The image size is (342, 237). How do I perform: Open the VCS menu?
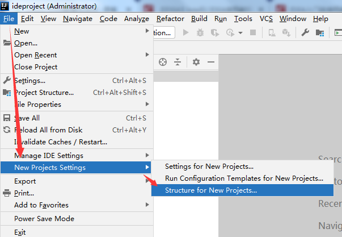pyautogui.click(x=266, y=19)
